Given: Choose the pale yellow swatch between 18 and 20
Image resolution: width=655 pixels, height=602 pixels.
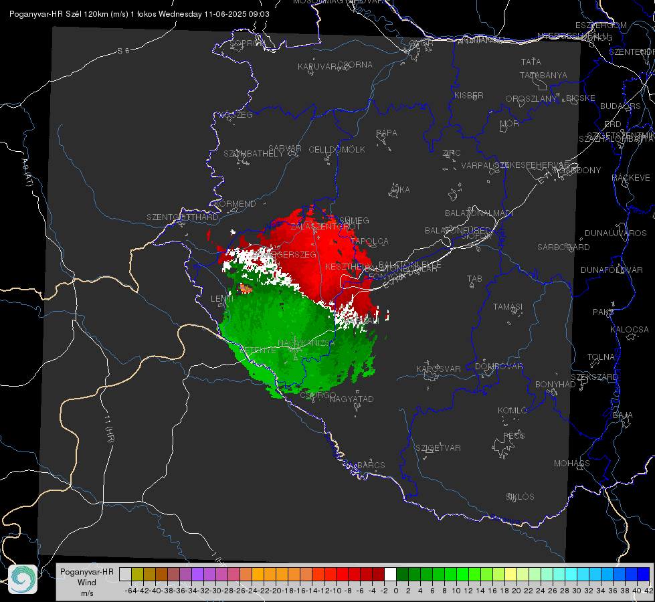Looking at the screenshot, I should [x=511, y=574].
